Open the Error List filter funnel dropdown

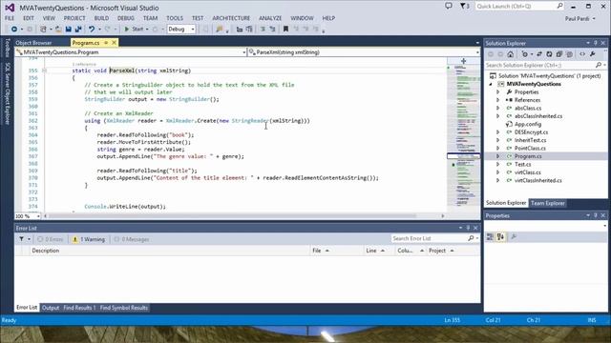pyautogui.click(x=24, y=239)
